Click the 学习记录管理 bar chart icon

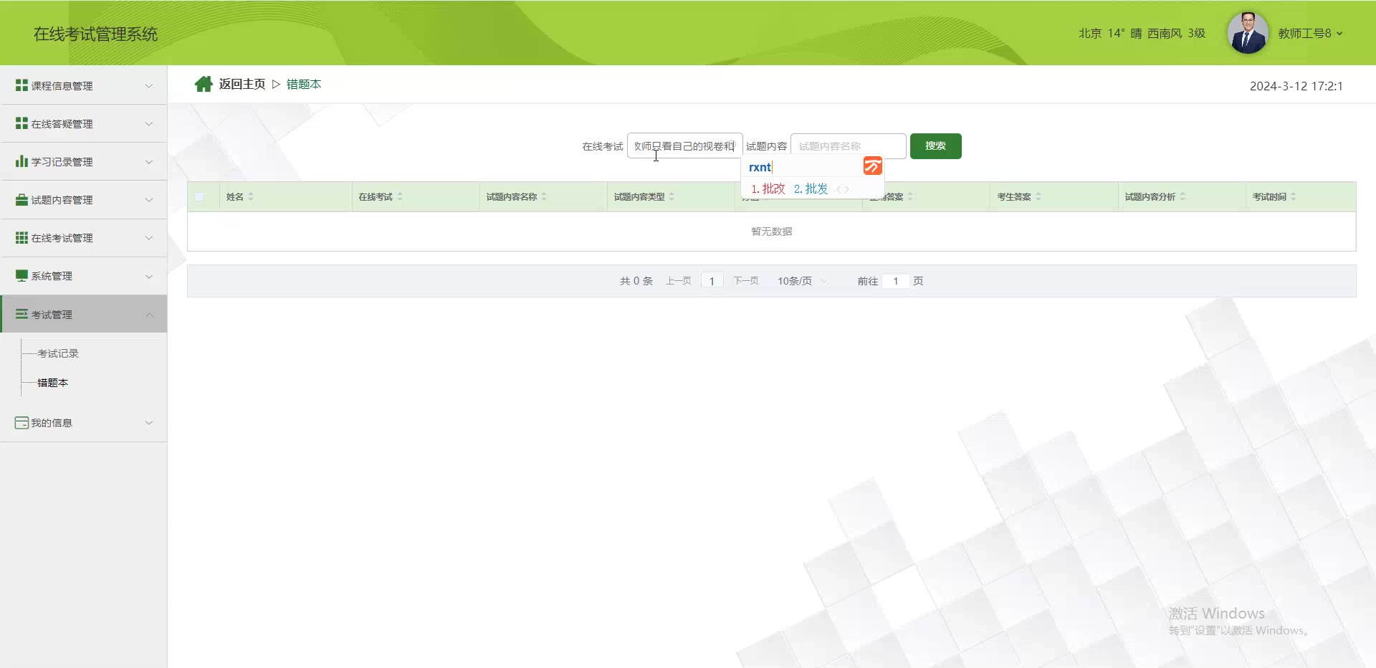coord(21,161)
